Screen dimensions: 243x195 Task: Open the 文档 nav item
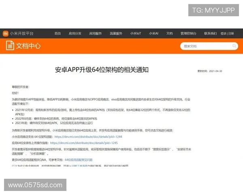click(170, 33)
